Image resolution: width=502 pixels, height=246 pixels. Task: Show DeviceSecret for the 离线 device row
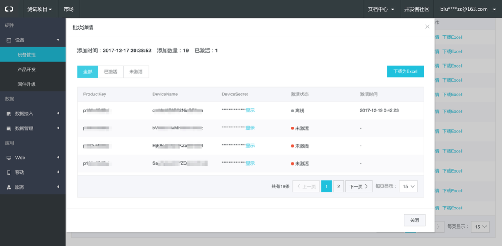pyautogui.click(x=250, y=110)
